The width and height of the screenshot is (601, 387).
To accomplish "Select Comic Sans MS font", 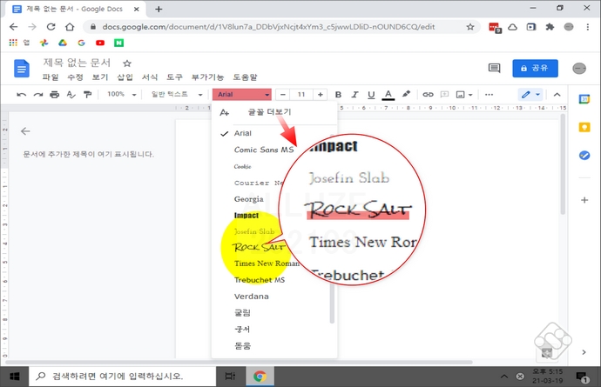I will (x=264, y=150).
